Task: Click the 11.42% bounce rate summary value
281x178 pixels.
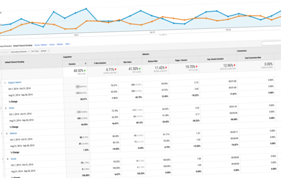Action: pos(160,68)
